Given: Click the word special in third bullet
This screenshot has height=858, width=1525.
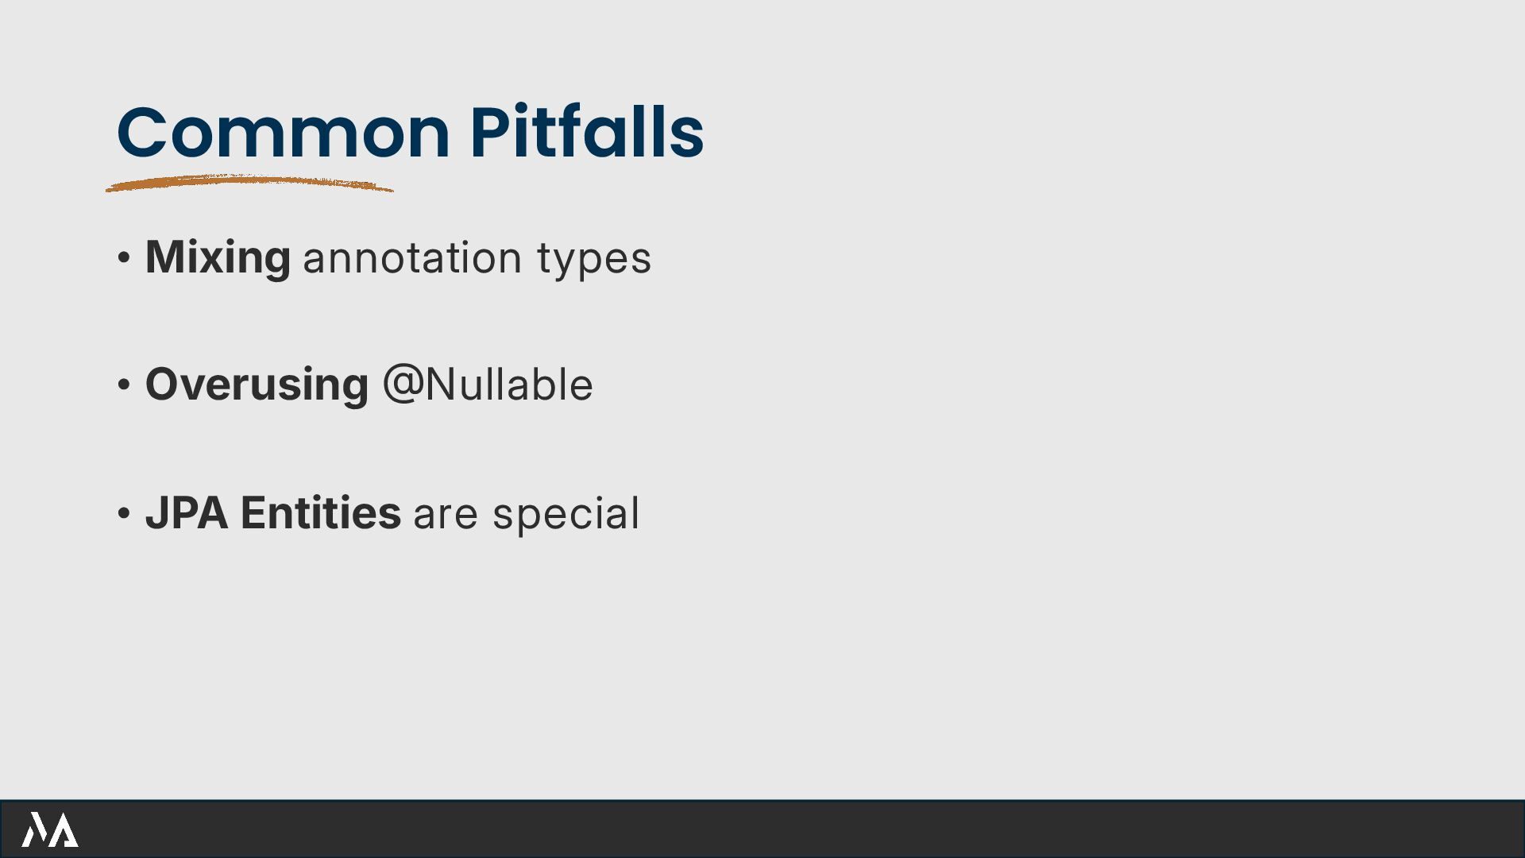Looking at the screenshot, I should pos(566,515).
